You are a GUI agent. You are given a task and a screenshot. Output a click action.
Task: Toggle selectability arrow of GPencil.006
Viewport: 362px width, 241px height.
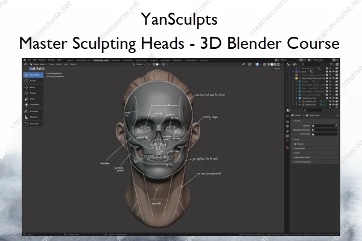pos(330,101)
